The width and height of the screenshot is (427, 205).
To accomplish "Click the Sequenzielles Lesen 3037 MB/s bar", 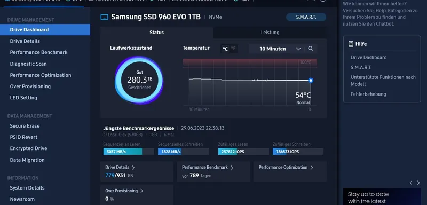I will [x=129, y=152].
